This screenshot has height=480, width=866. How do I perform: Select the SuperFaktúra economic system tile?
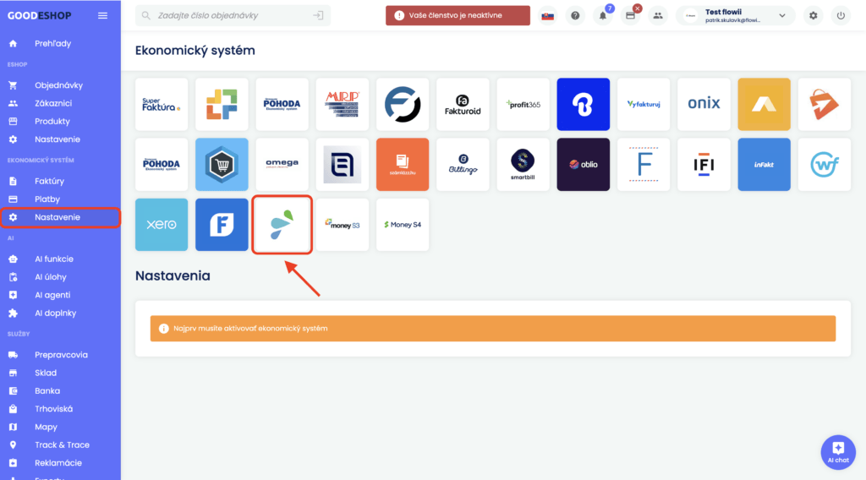click(x=162, y=104)
